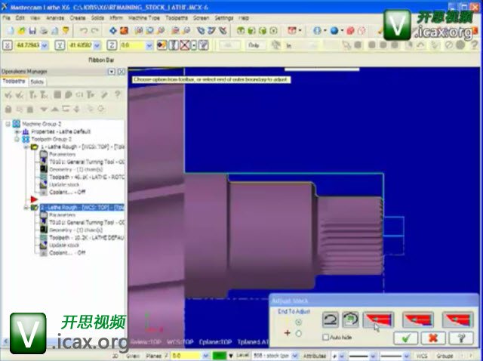
Task: Save the file using the floppy icon
Action: pyautogui.click(x=32, y=30)
